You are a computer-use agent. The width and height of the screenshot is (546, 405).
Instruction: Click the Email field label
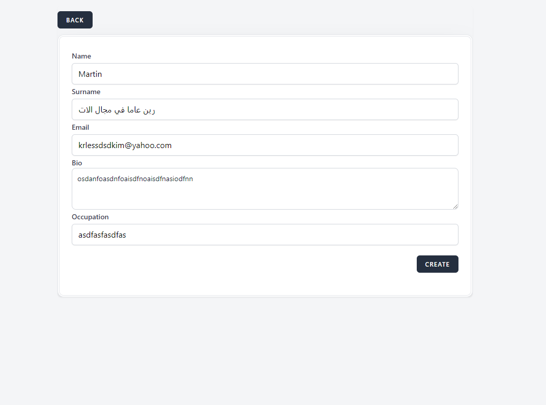point(80,127)
